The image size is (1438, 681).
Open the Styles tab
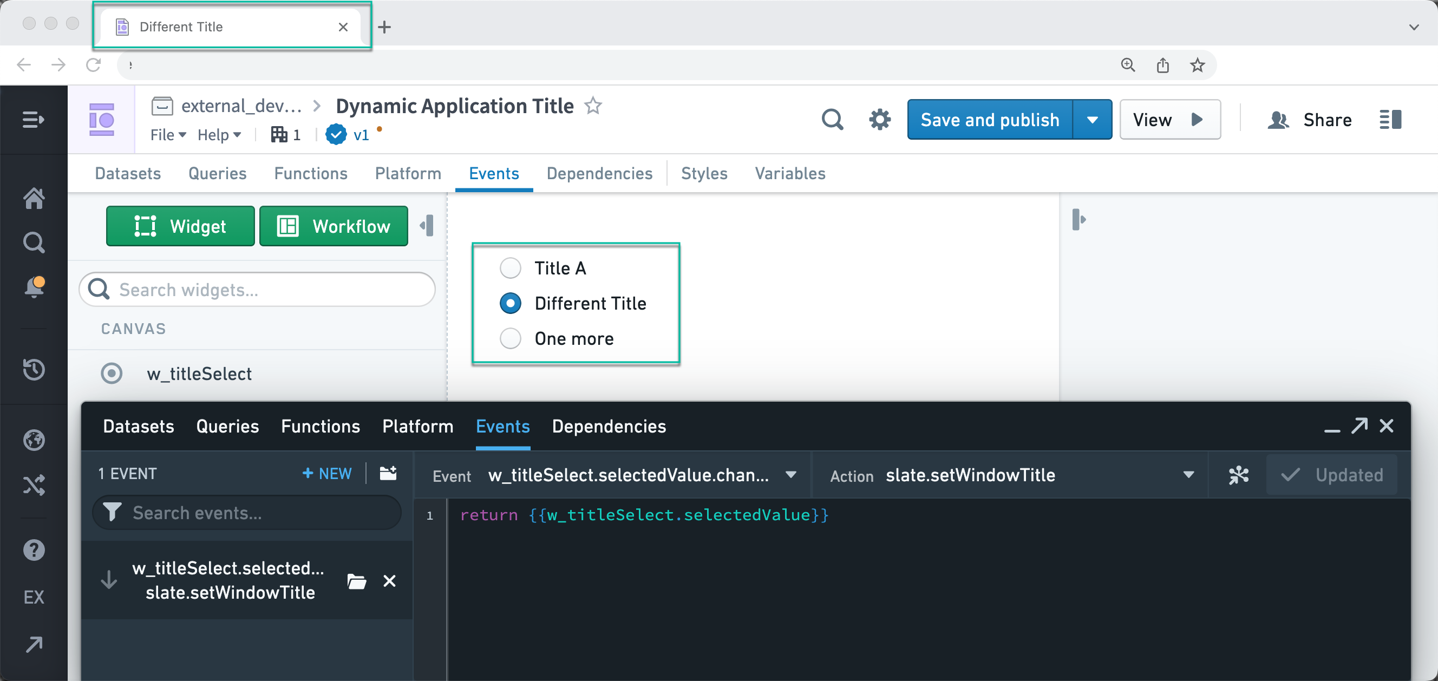[x=704, y=174]
